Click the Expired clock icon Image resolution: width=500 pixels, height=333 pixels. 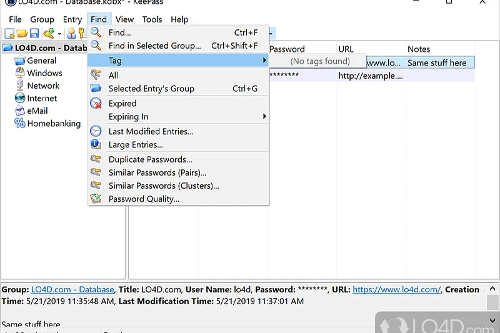coord(96,103)
